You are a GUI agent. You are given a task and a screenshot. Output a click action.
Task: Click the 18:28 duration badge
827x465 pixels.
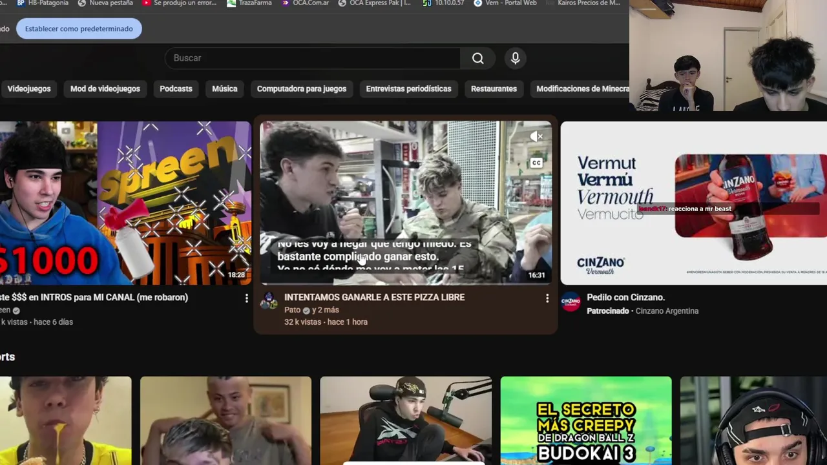click(x=236, y=275)
